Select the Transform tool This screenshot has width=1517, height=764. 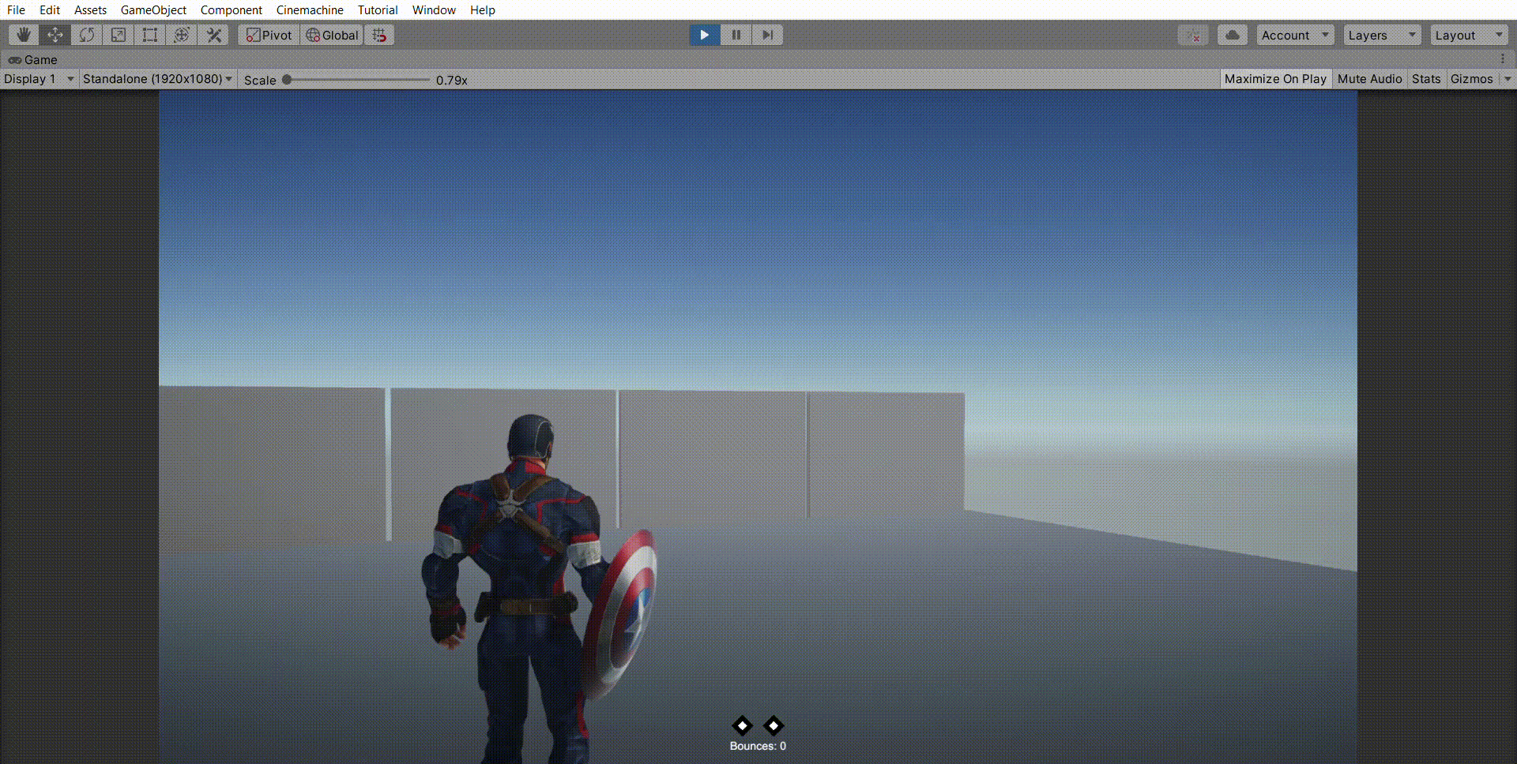tap(182, 35)
